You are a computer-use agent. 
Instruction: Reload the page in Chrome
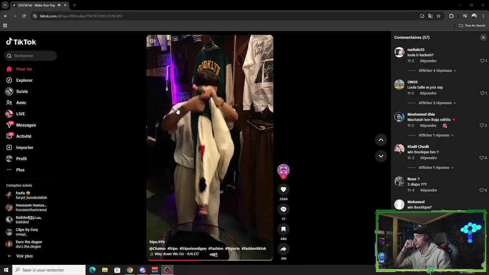(24, 16)
